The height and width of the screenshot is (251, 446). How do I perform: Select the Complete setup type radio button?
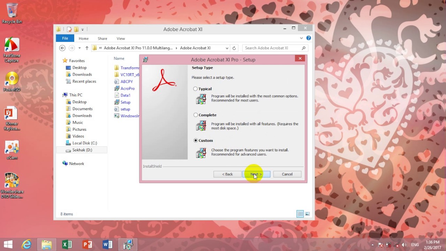(x=195, y=115)
